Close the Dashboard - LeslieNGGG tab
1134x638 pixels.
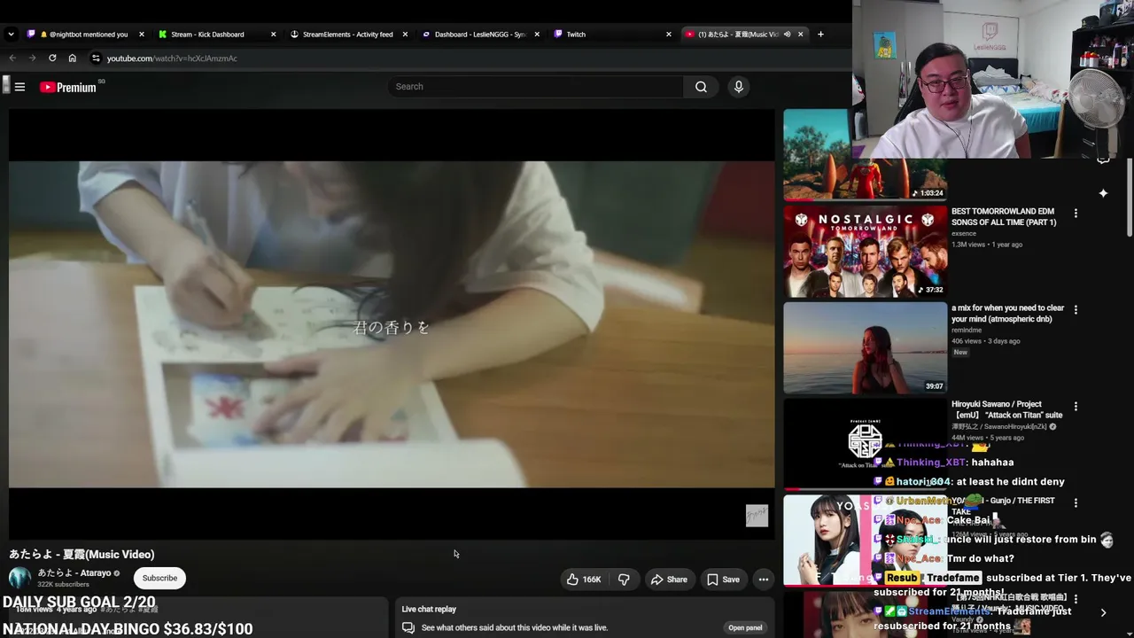[x=537, y=35]
